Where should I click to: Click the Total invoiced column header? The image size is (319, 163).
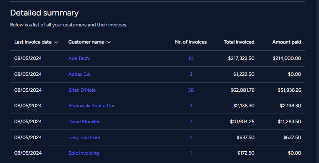pyautogui.click(x=239, y=42)
